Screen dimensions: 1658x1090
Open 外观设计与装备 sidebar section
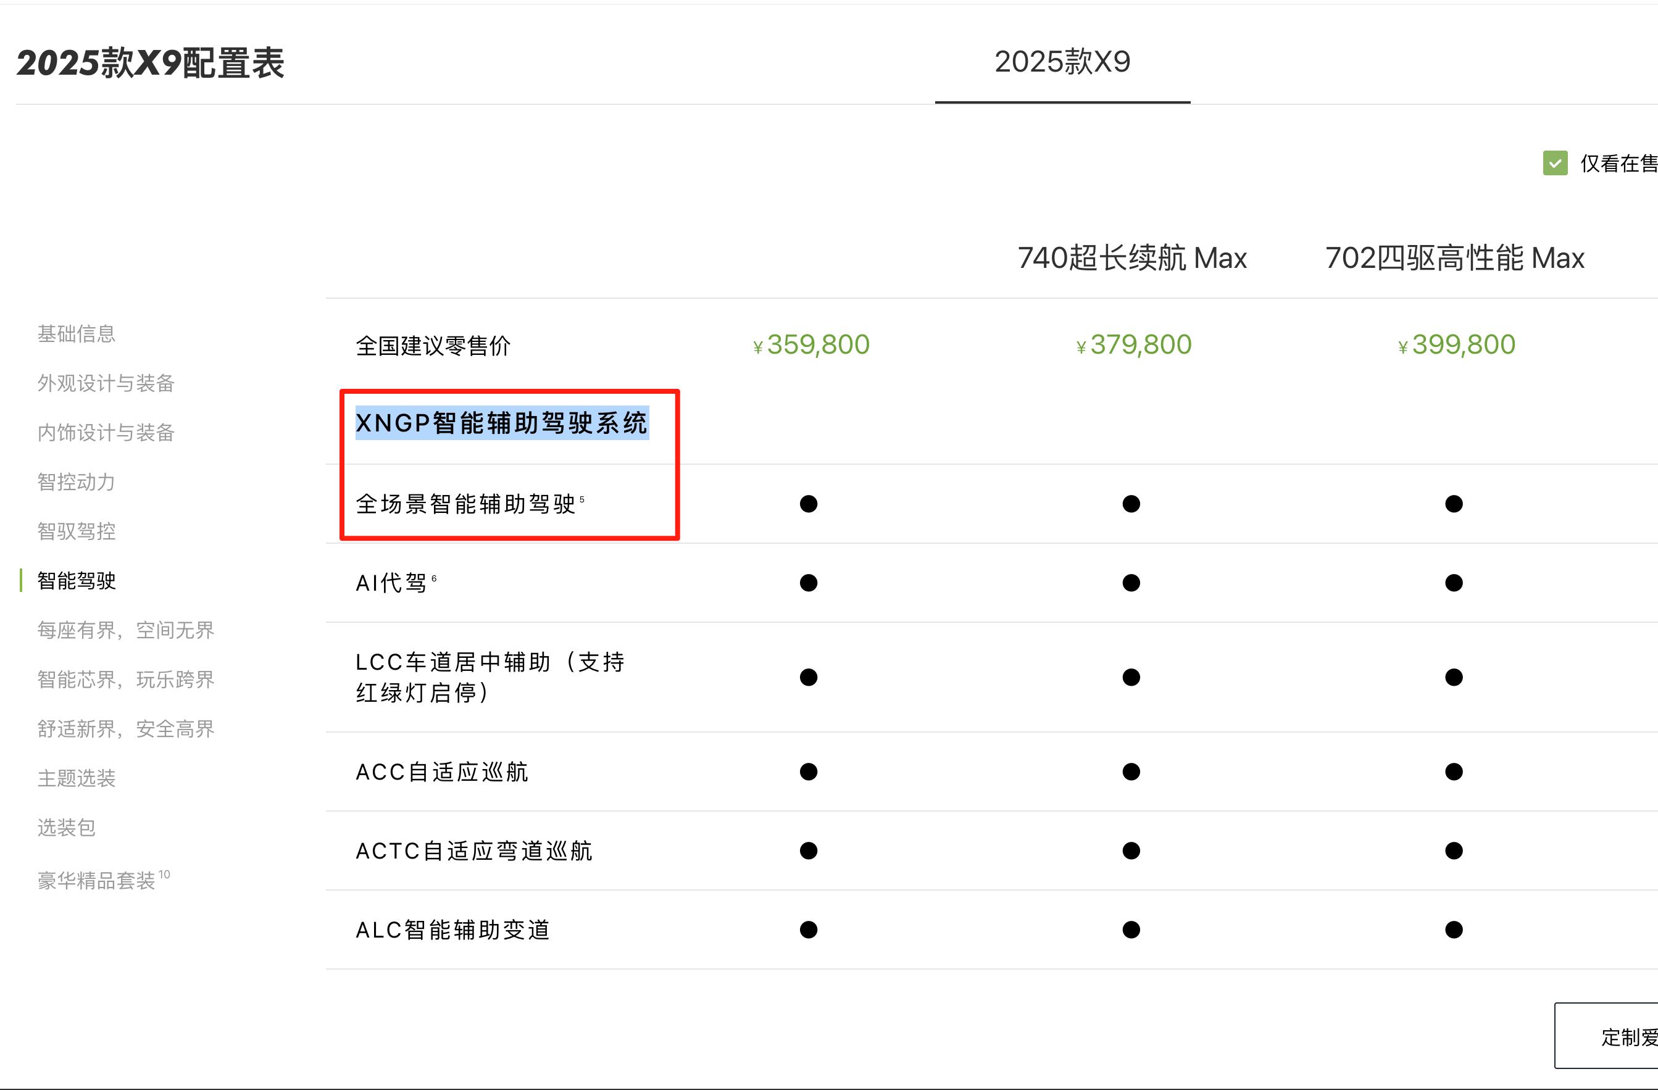click(105, 383)
